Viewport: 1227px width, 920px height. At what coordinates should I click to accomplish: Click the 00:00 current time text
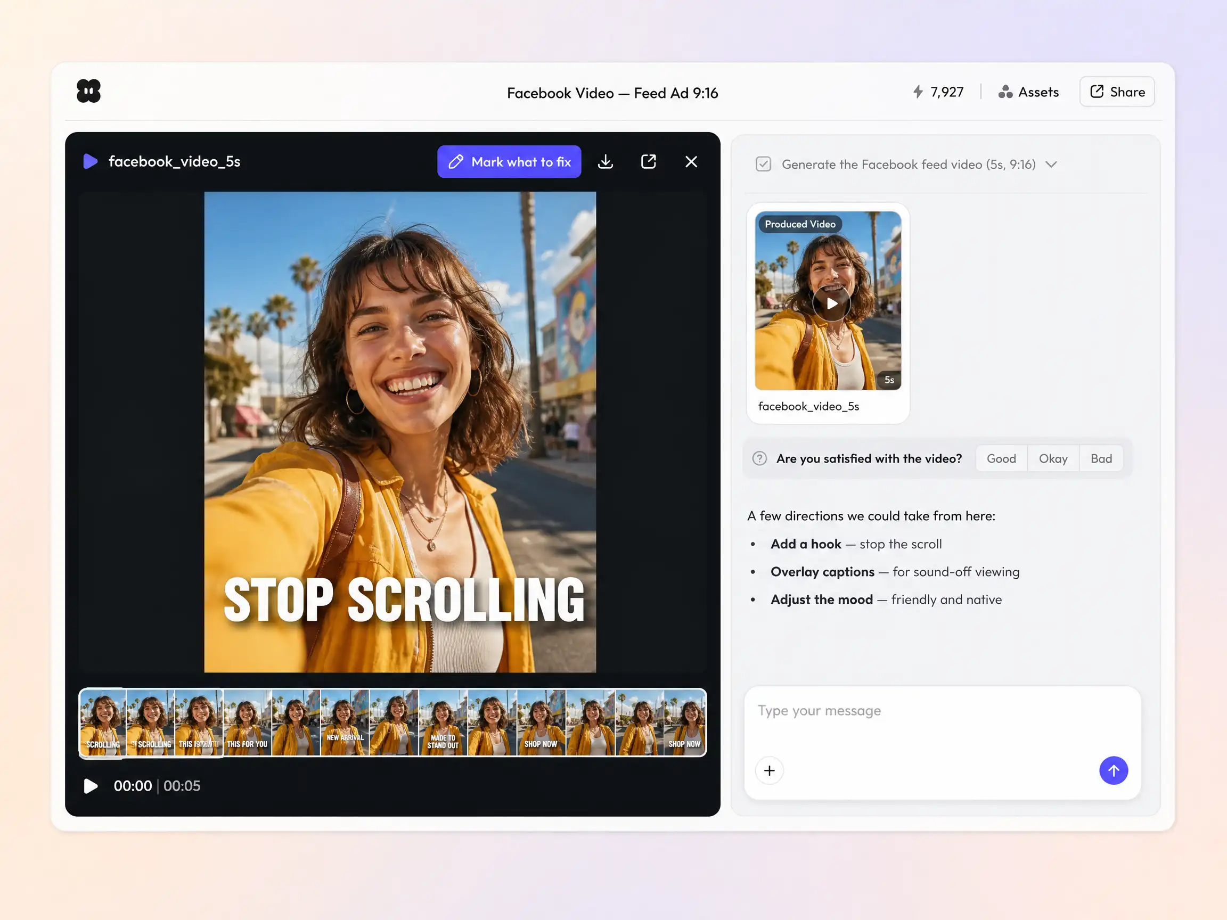[133, 786]
